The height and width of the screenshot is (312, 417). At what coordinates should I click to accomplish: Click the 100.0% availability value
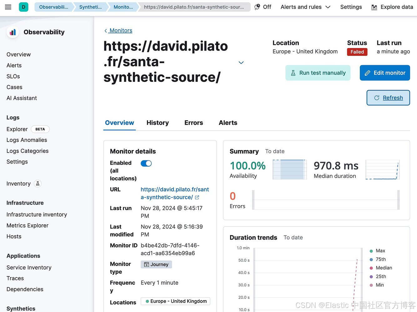pos(248,166)
